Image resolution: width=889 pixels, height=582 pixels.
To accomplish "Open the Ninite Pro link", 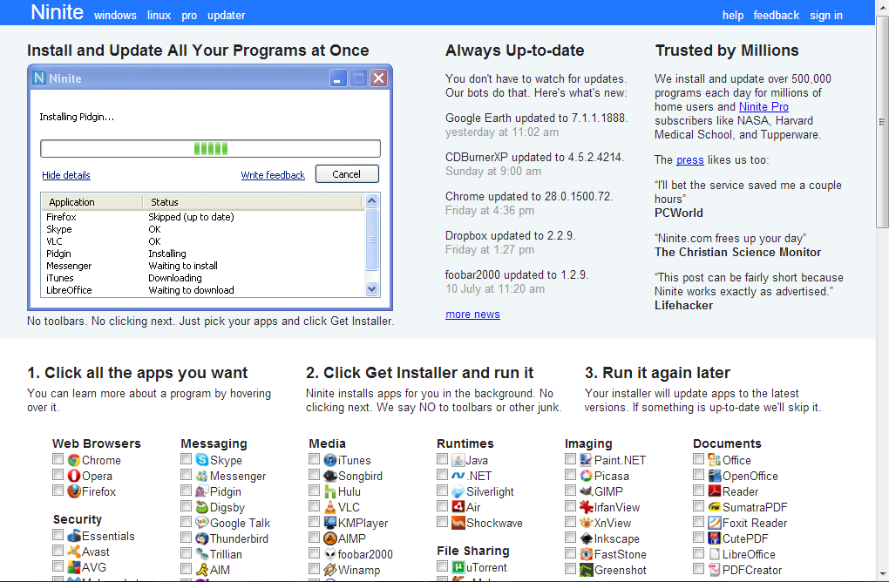I will [763, 106].
